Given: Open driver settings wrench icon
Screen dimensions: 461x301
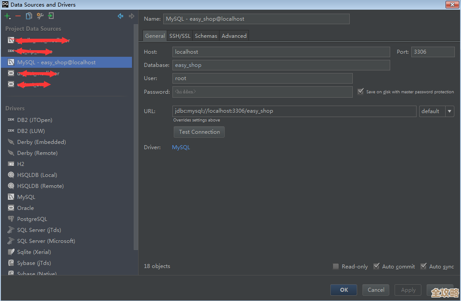Looking at the screenshot, I should [40, 16].
